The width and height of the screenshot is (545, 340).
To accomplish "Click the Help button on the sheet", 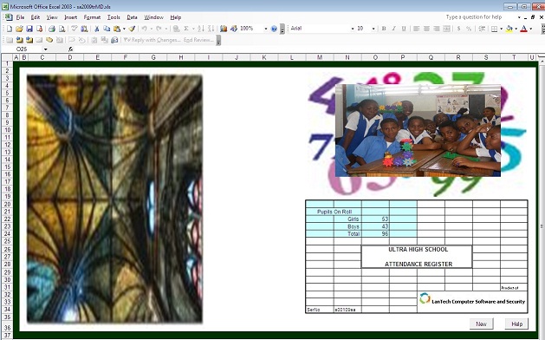I will [x=516, y=324].
